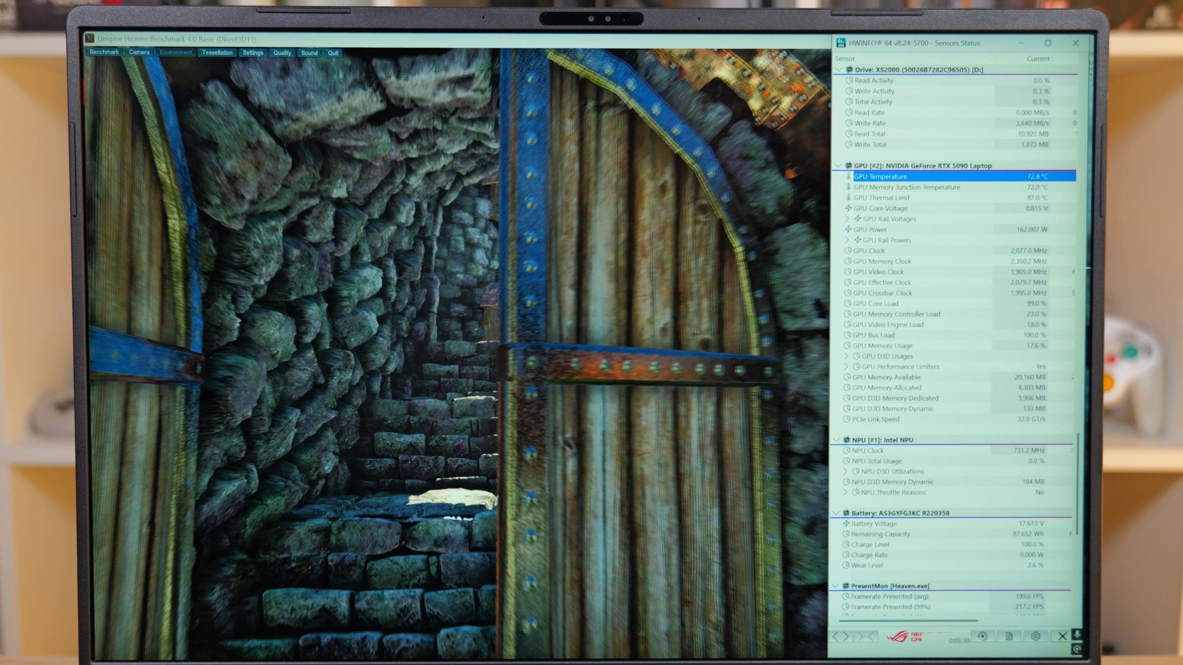
Task: Open the Quality menu in Heaven
Action: point(282,53)
